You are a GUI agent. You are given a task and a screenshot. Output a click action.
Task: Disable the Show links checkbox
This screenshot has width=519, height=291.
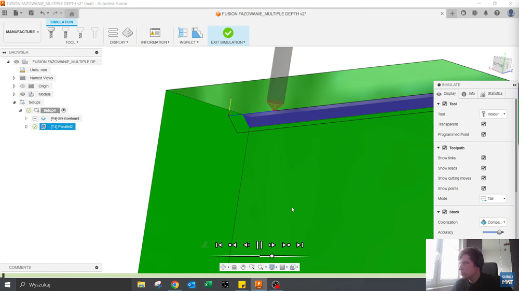(484, 158)
